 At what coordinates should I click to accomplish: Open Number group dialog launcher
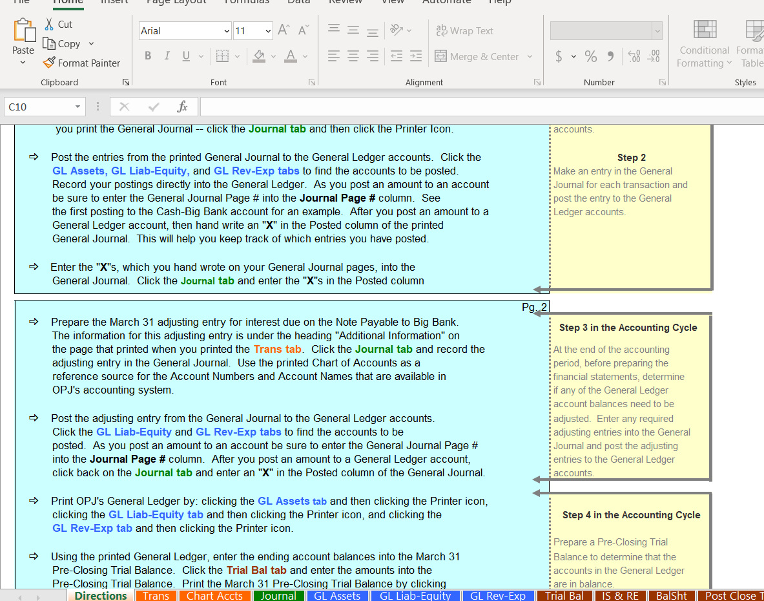click(663, 82)
